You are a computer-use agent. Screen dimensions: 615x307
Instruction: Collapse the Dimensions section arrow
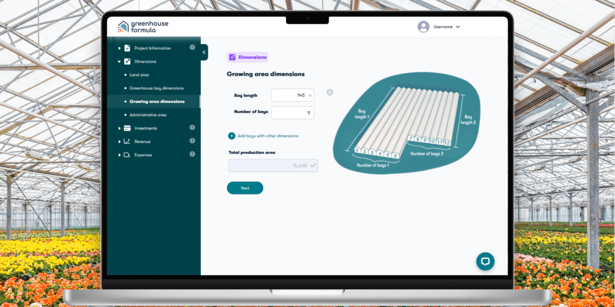[120, 61]
